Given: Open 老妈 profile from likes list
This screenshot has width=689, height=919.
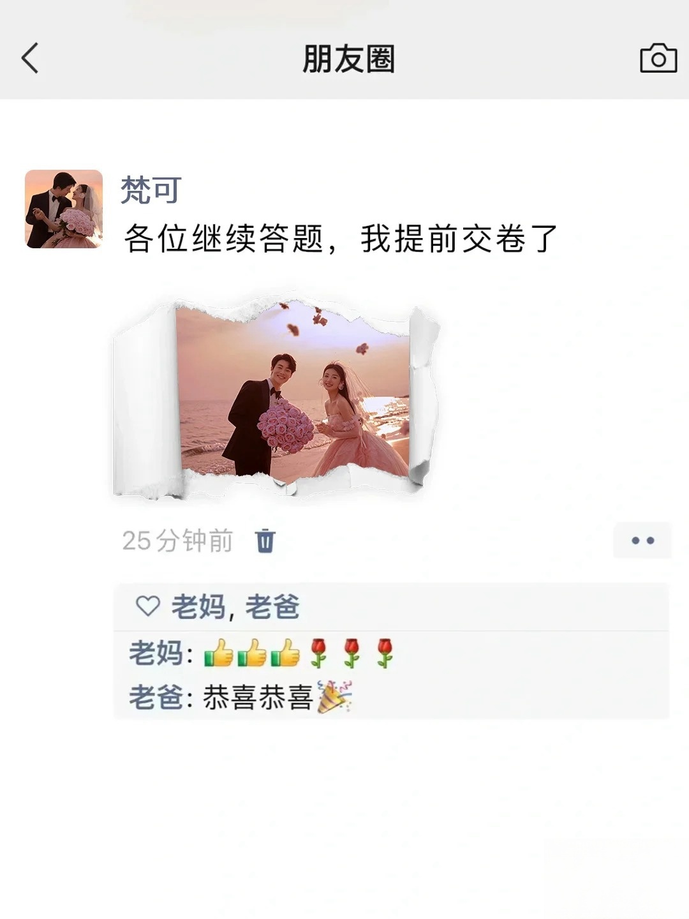Looking at the screenshot, I should (x=198, y=606).
